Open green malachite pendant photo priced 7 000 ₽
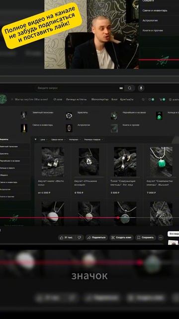179x319 pixels. point(161,161)
